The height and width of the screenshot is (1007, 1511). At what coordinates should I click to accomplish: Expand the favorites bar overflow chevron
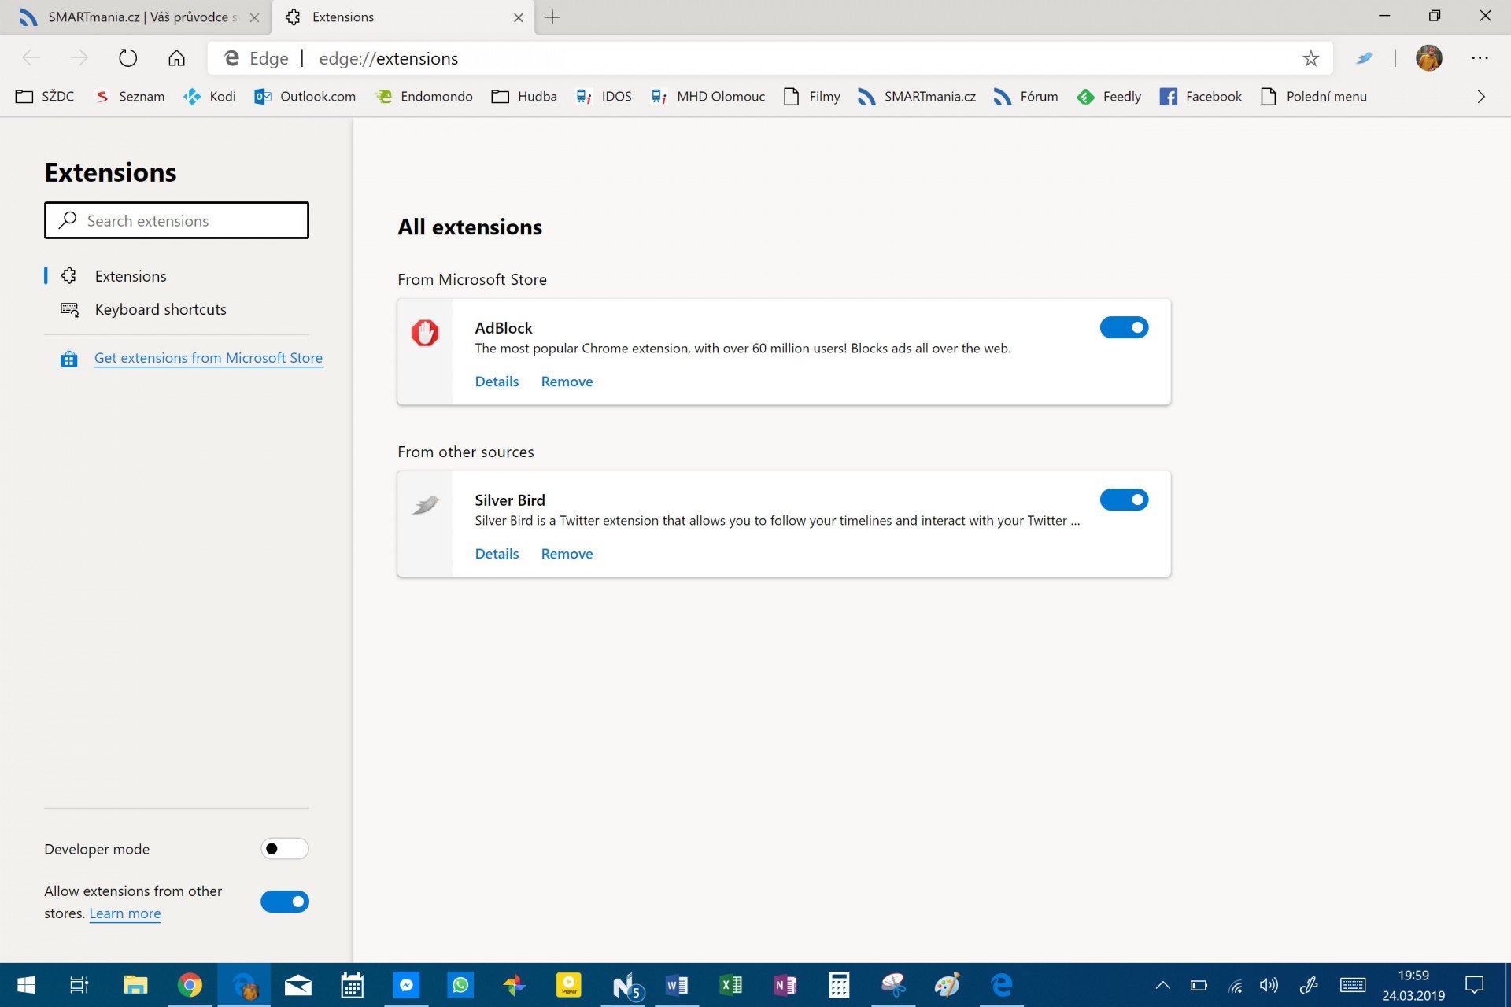coord(1480,97)
